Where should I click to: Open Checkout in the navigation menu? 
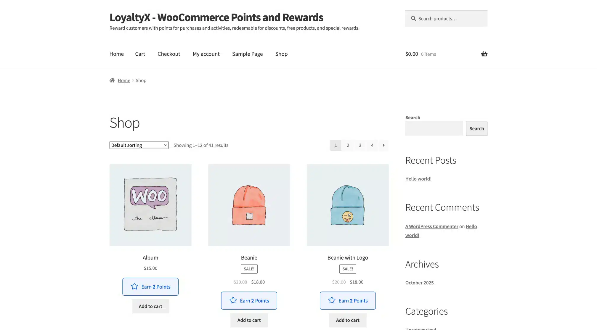pos(169,54)
